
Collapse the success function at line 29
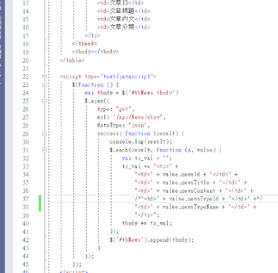click(44, 134)
